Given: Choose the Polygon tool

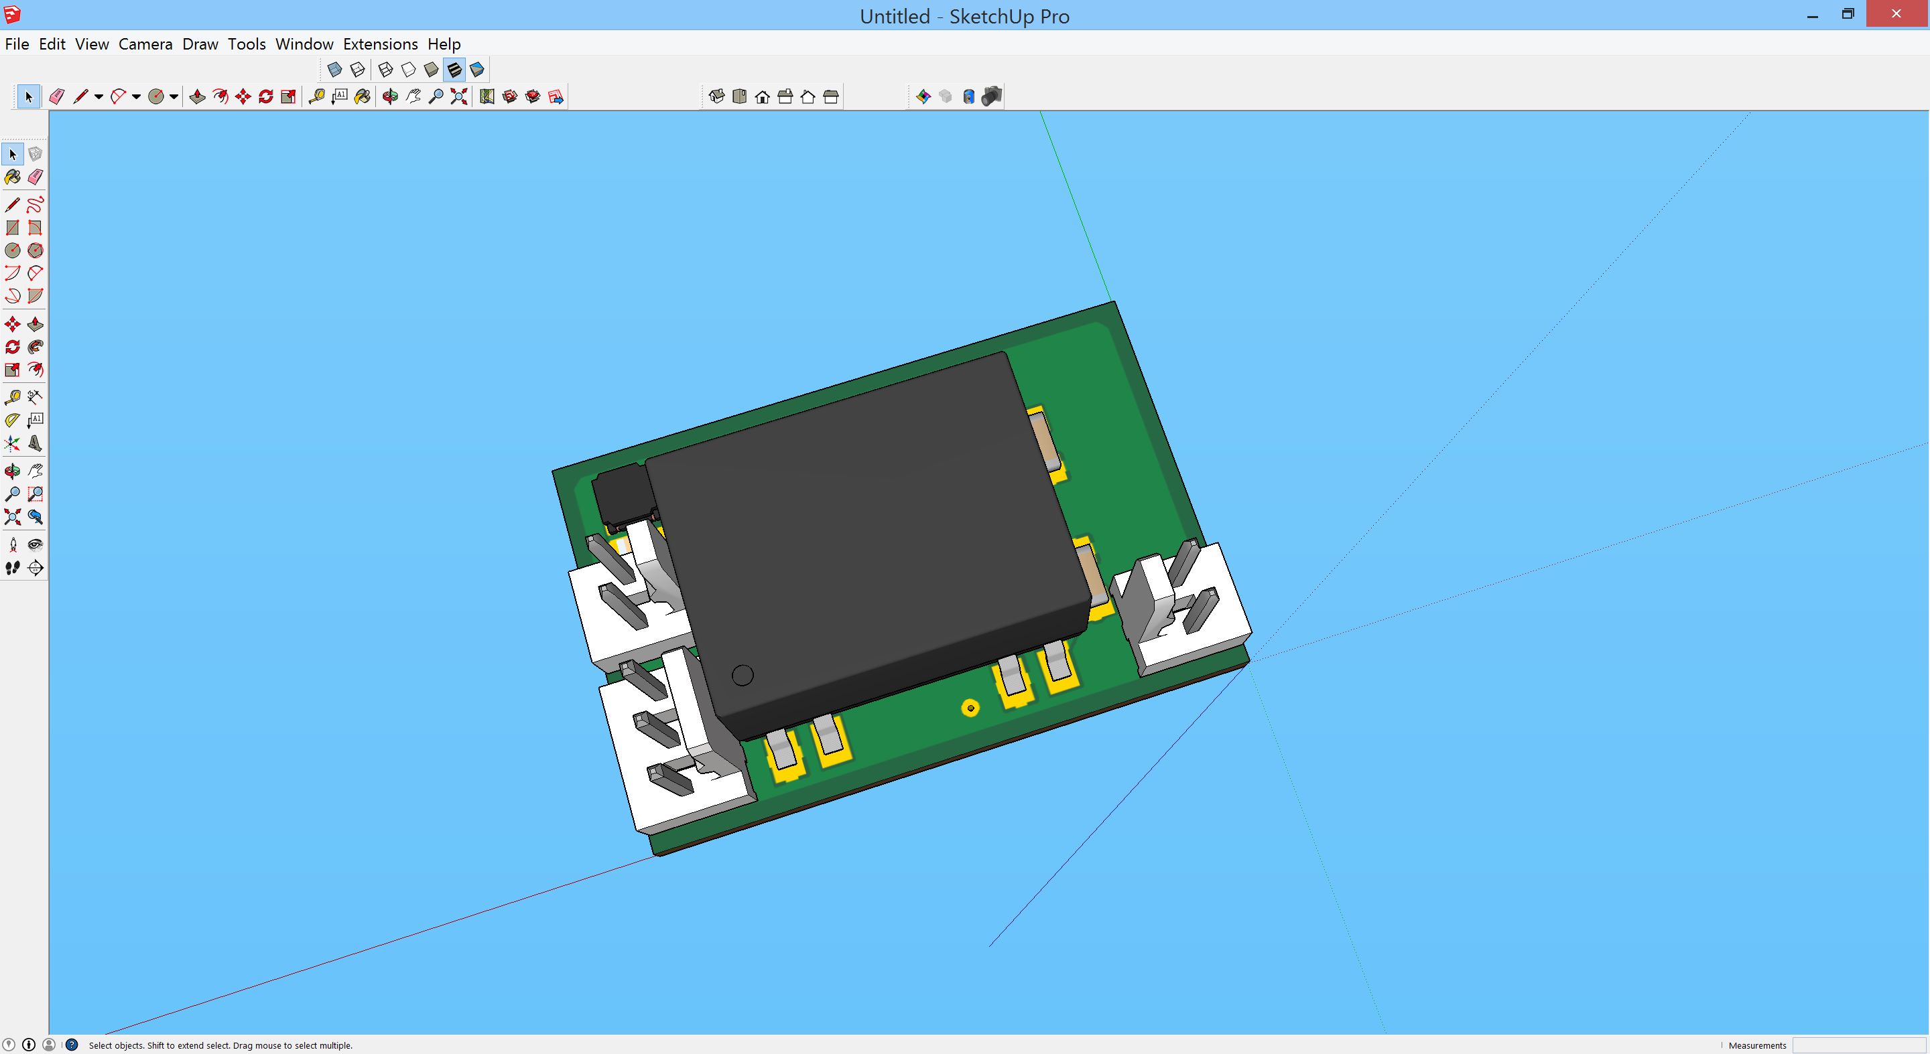Looking at the screenshot, I should click(x=36, y=250).
